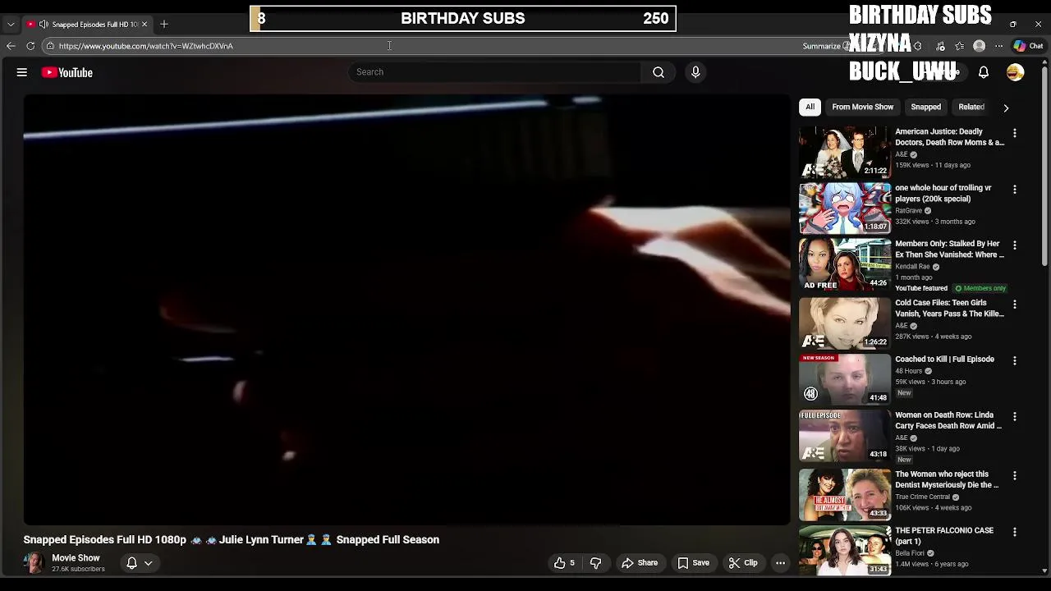Start voice search with the microphone icon

[x=695, y=72]
